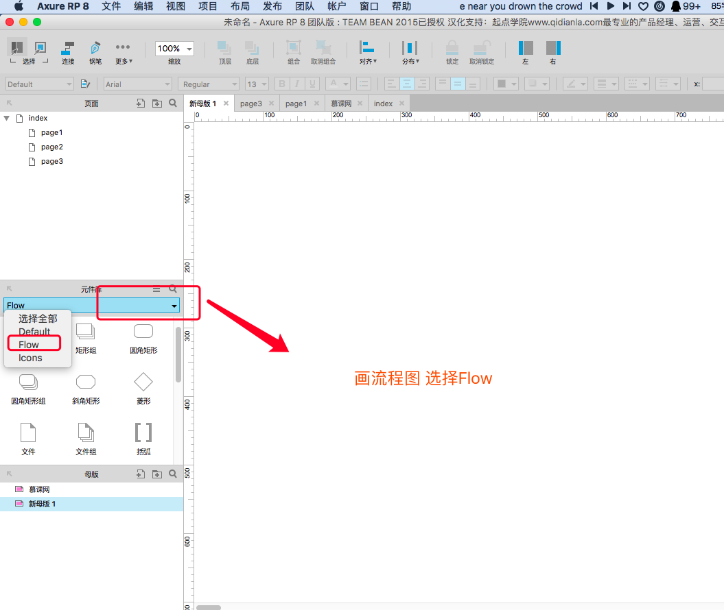Add a new page in 页面 panel

pos(141,103)
